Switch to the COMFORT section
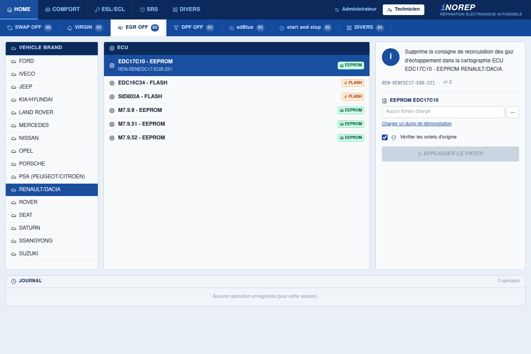Viewport: 531px width, 354px height. click(62, 9)
